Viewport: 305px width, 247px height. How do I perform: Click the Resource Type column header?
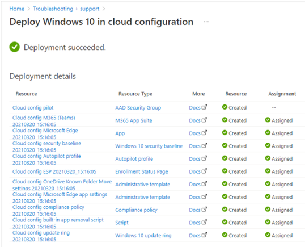click(x=135, y=94)
